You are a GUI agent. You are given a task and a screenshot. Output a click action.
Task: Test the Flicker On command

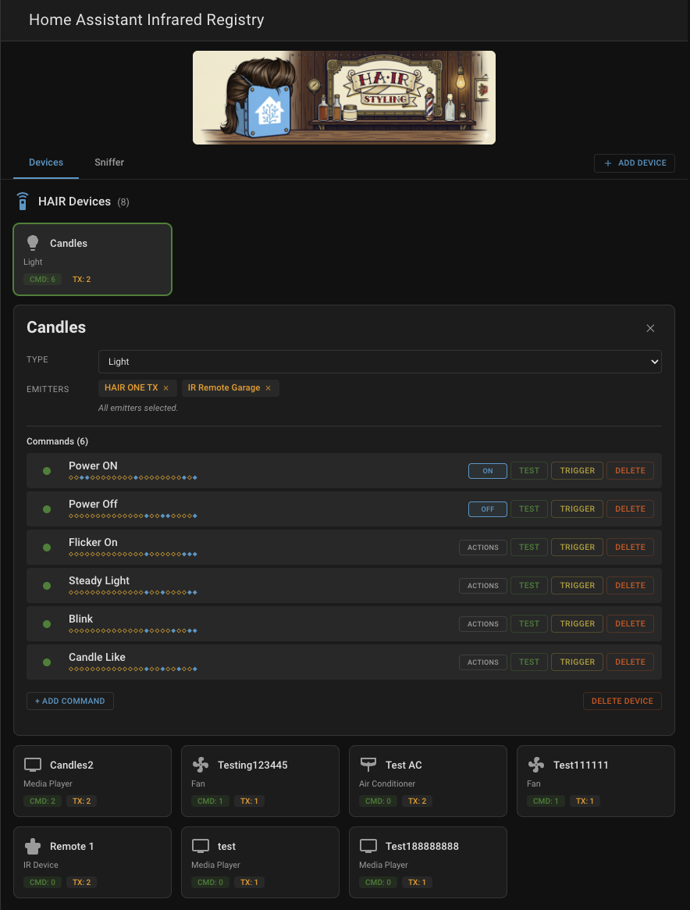coord(528,548)
